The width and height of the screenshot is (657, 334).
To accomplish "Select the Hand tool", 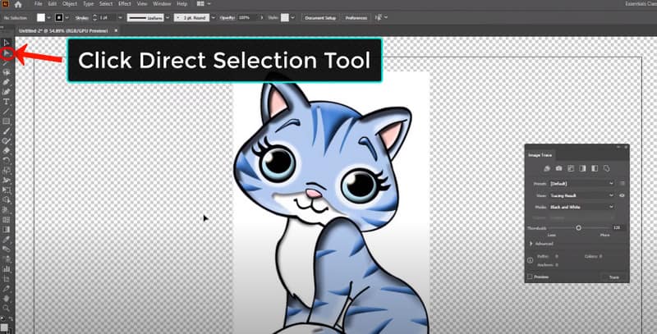I will click(7, 299).
